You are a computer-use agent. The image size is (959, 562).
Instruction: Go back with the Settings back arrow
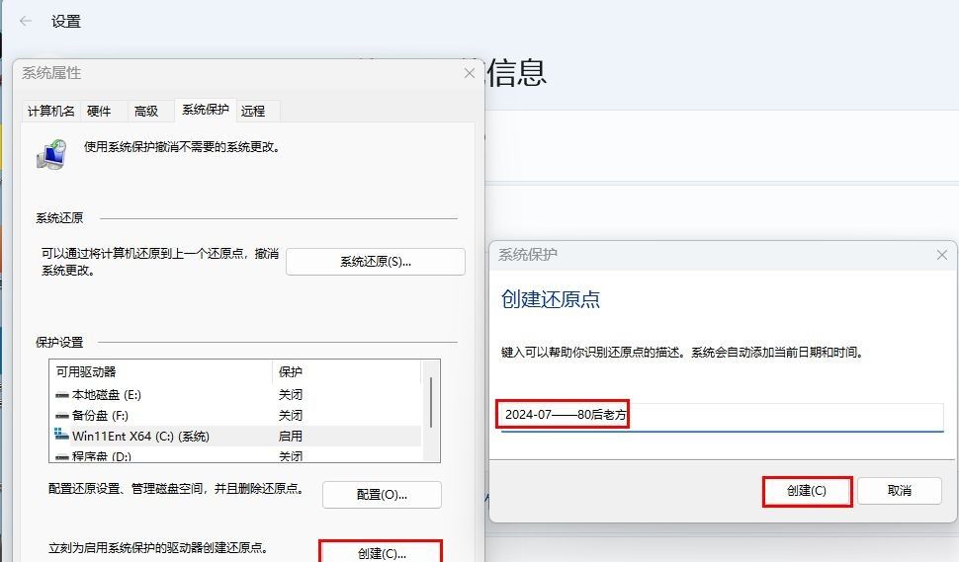(25, 22)
